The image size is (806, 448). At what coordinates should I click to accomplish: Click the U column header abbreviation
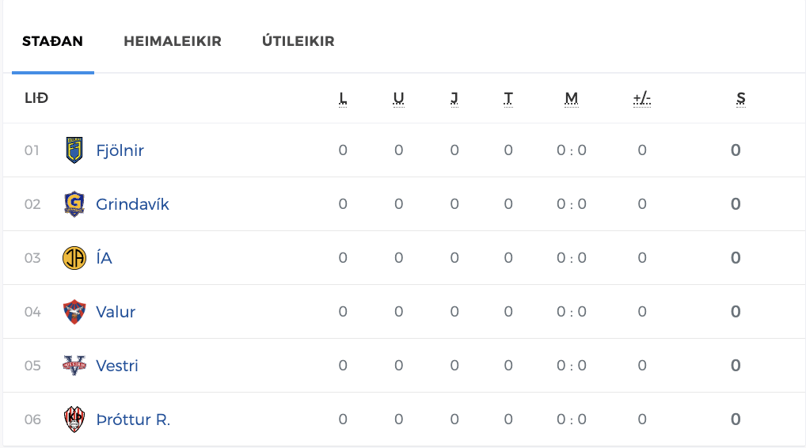(399, 99)
